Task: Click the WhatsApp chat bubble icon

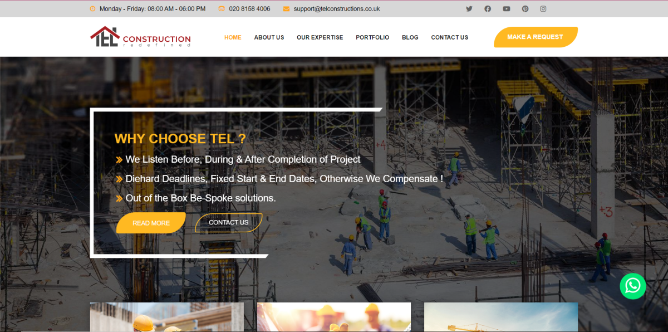Action: [633, 286]
